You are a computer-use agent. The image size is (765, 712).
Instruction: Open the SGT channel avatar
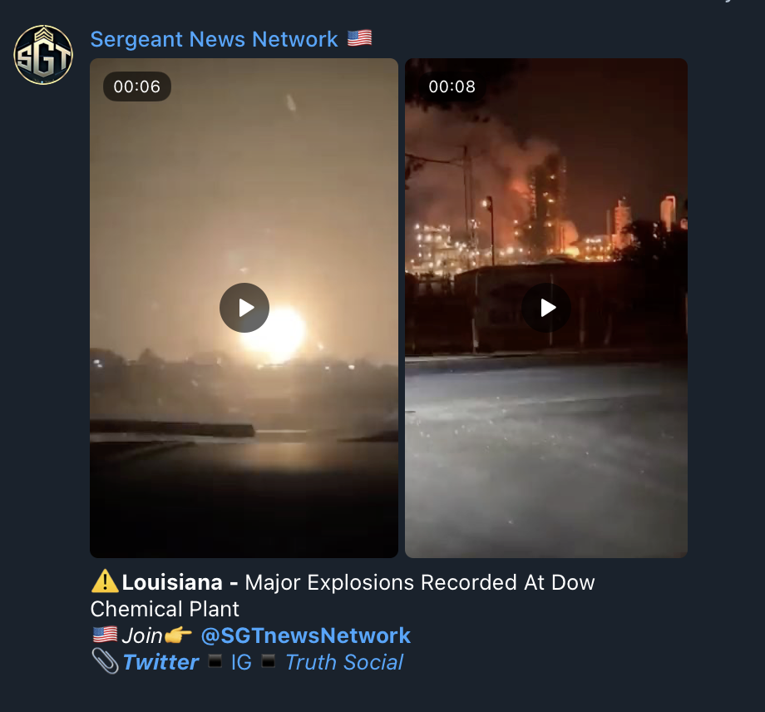coord(43,55)
